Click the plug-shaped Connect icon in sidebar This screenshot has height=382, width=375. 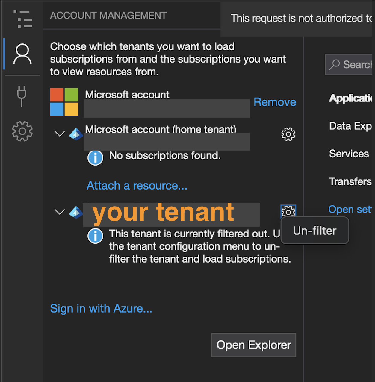point(22,96)
